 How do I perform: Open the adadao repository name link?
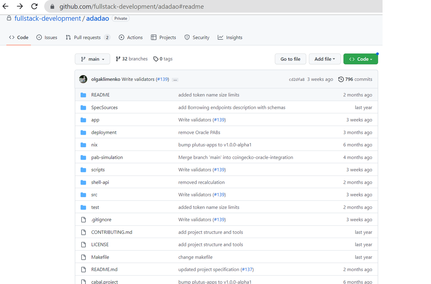(98, 18)
